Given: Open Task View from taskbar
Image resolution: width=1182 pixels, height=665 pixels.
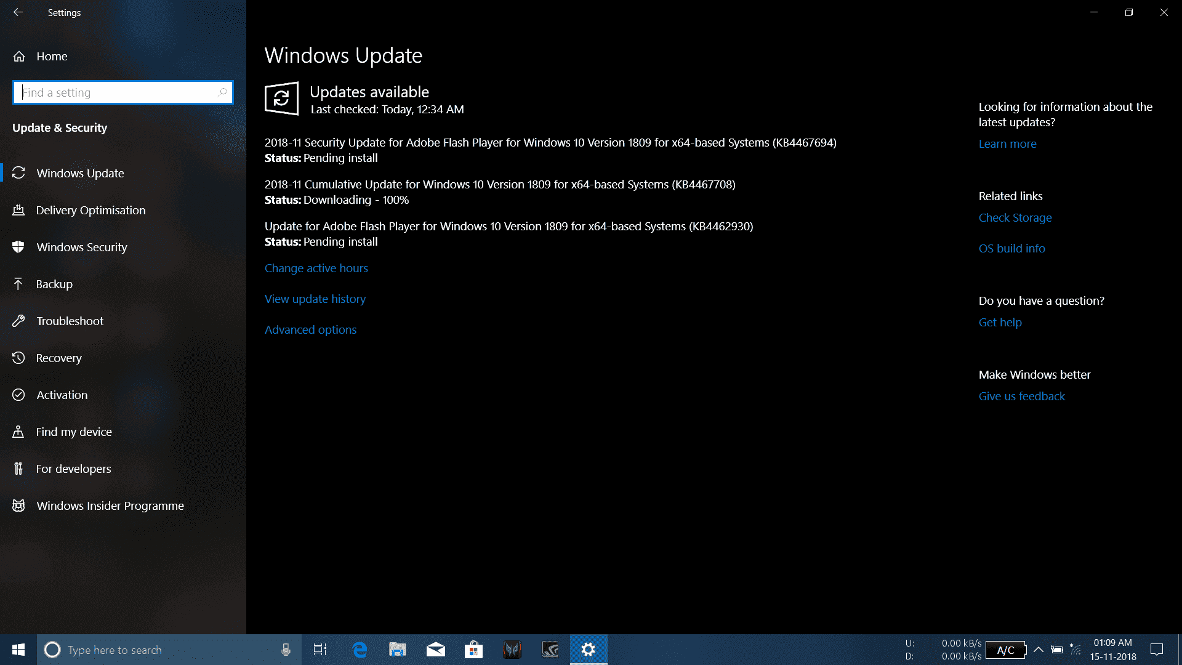Looking at the screenshot, I should 320,650.
